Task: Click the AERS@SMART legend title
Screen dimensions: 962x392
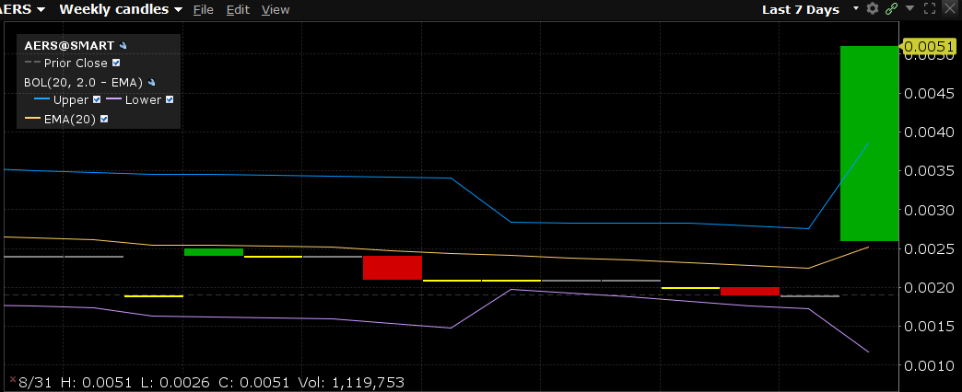Action: [69, 45]
